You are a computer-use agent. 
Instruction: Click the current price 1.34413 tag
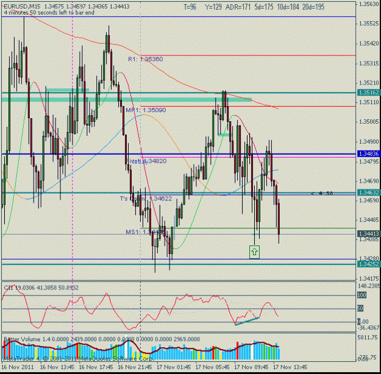tap(369, 234)
